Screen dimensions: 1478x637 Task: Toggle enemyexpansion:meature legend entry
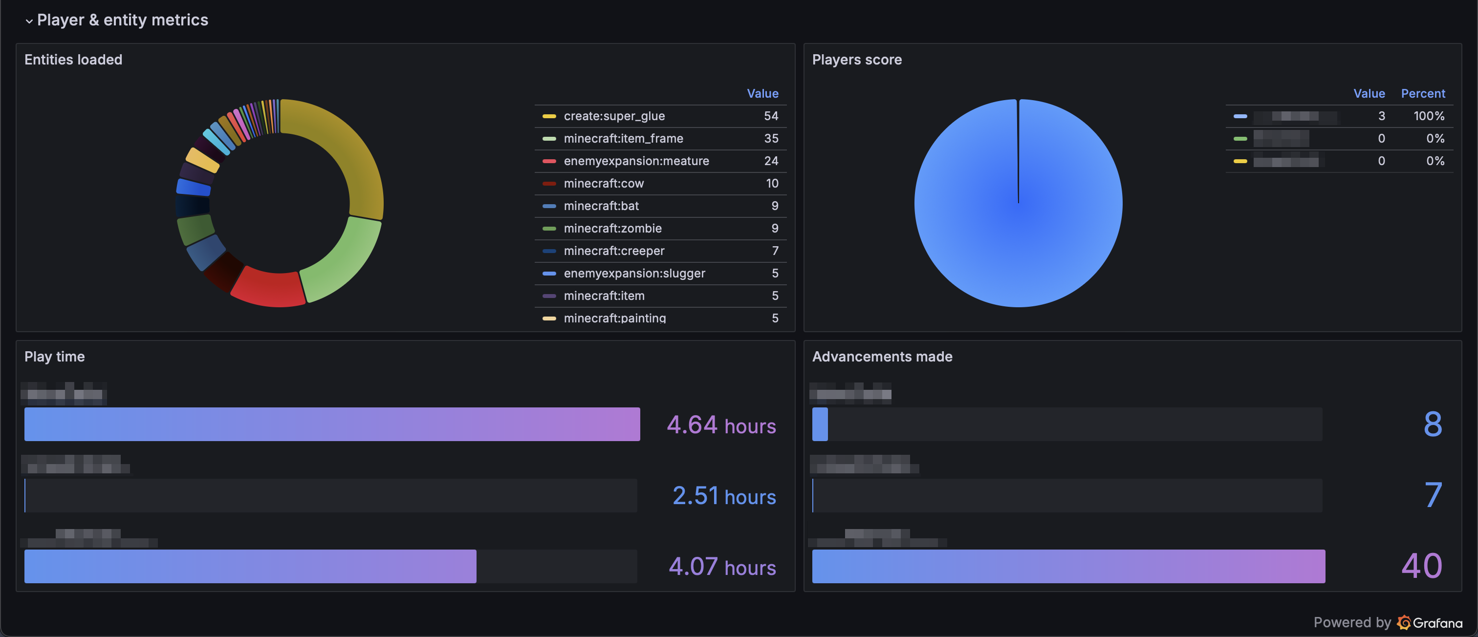[x=636, y=161]
